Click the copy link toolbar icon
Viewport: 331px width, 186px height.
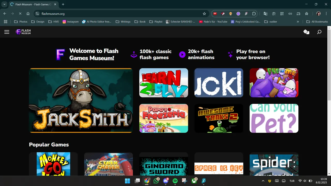[290, 14]
